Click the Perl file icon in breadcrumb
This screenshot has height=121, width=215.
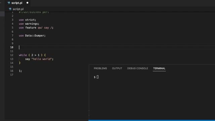(x=10, y=9)
